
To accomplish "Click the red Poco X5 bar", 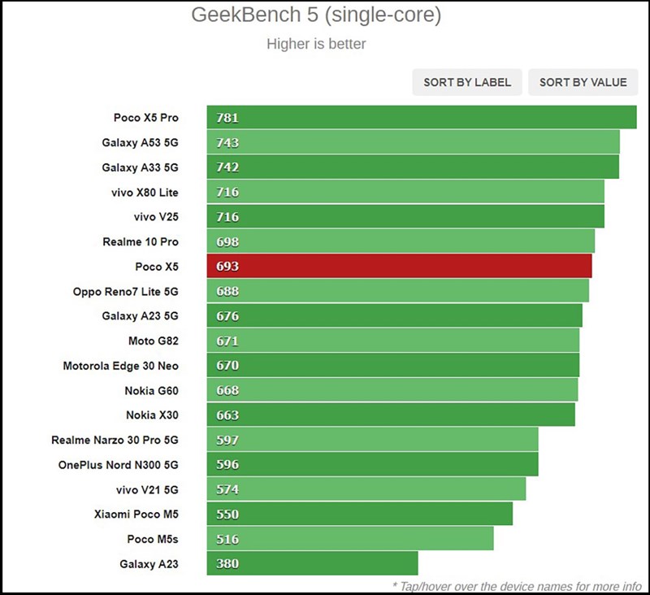I will [399, 267].
